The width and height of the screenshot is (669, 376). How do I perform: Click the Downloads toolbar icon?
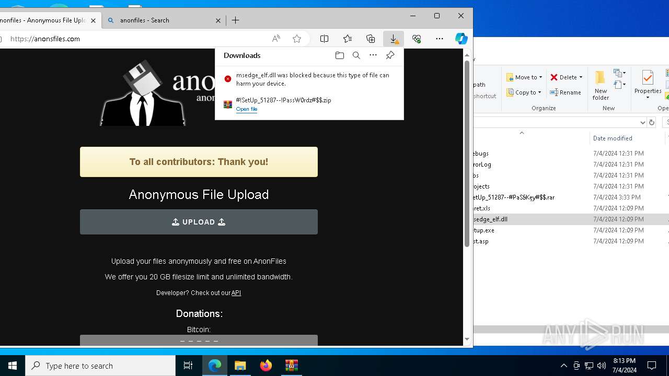(394, 39)
